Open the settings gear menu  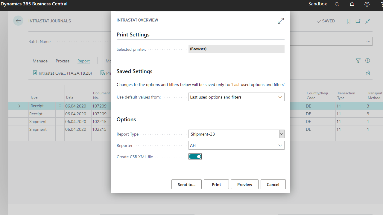[367, 4]
